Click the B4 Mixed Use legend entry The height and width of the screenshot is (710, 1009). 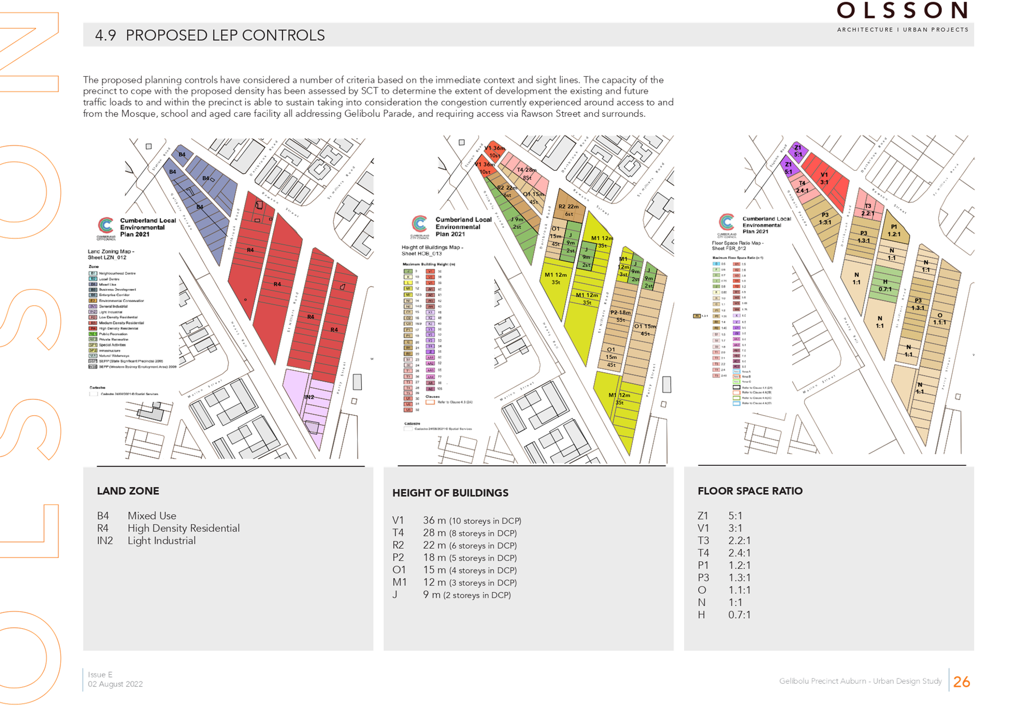(x=137, y=516)
